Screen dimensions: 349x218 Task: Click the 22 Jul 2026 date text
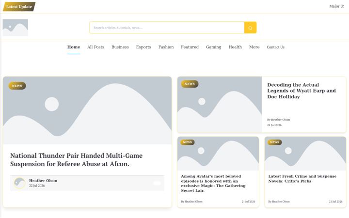[x=37, y=186]
